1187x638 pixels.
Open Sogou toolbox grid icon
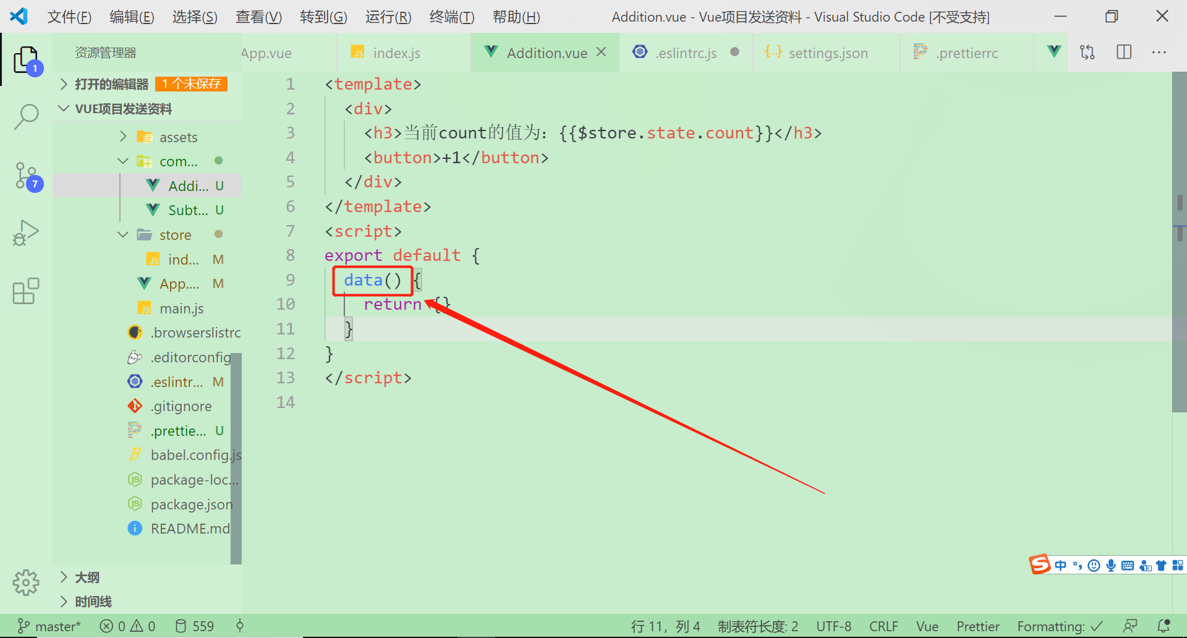(x=1178, y=565)
